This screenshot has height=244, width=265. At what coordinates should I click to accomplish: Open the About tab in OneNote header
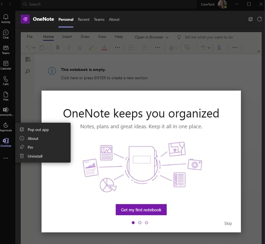114,19
